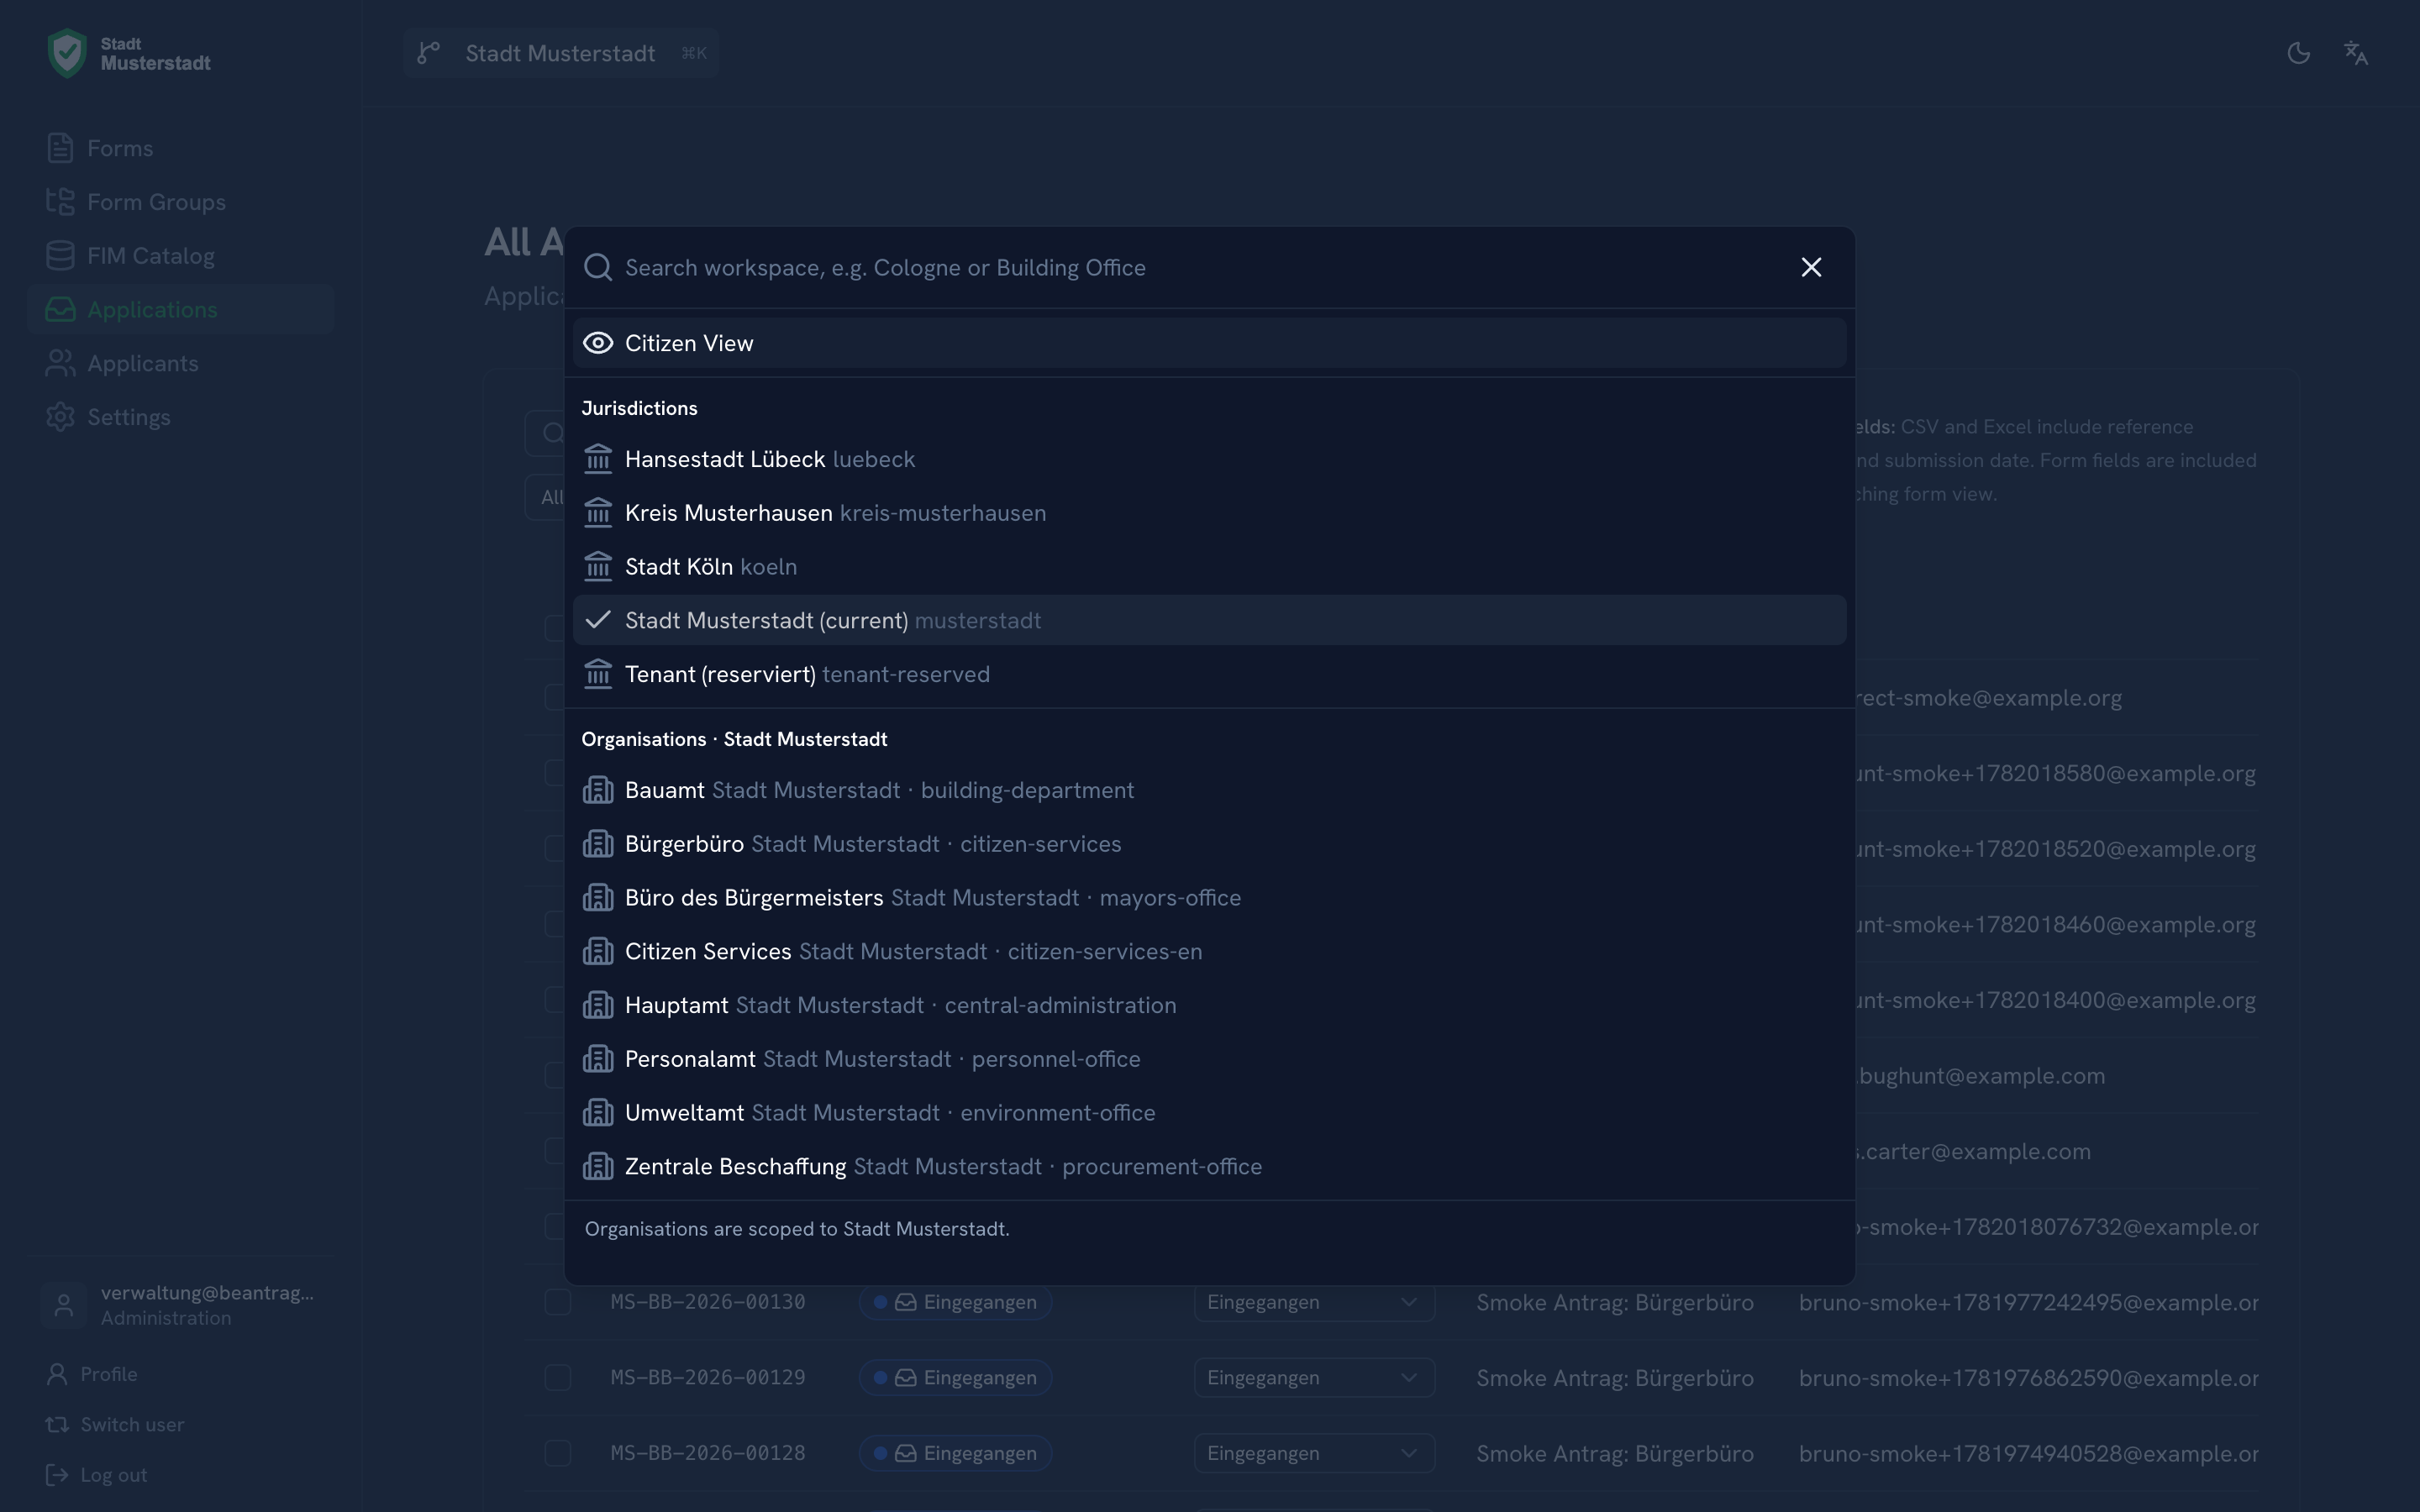
Task: Click the Personalamt organisation icon
Action: (598, 1059)
